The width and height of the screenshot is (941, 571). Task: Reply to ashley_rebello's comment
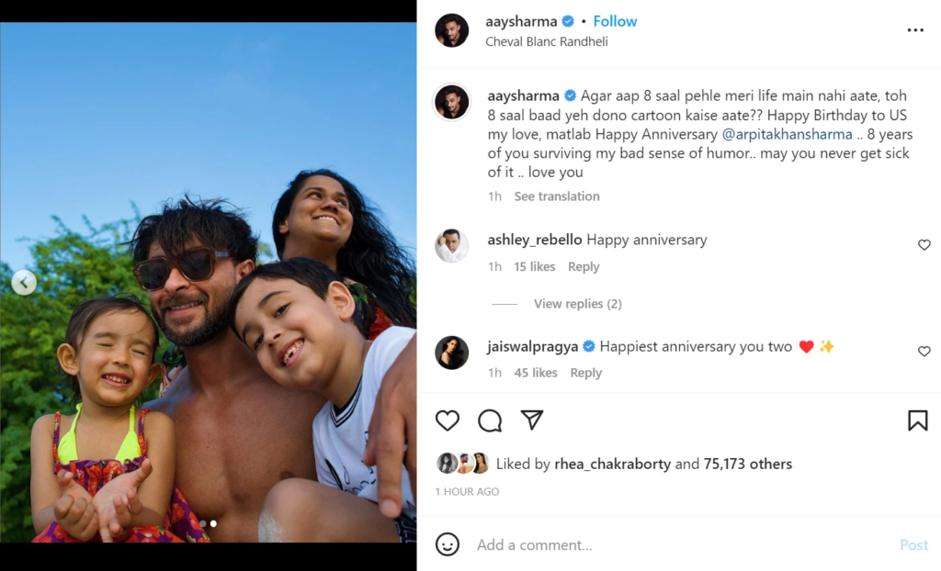pyautogui.click(x=584, y=267)
